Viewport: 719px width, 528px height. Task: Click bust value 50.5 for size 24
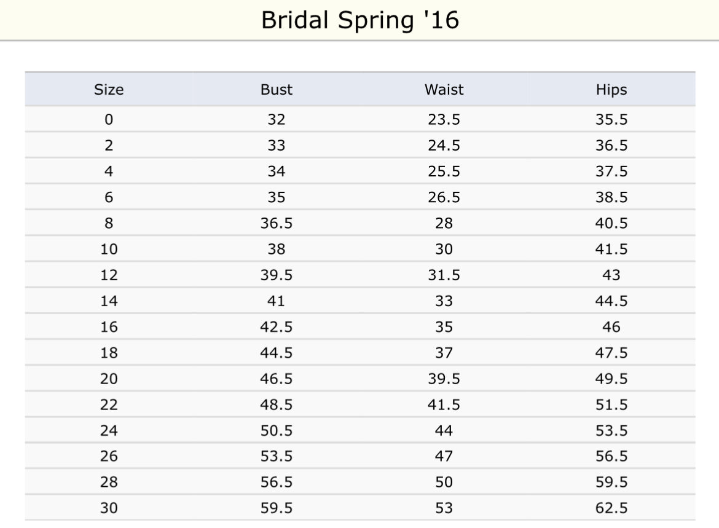click(276, 430)
